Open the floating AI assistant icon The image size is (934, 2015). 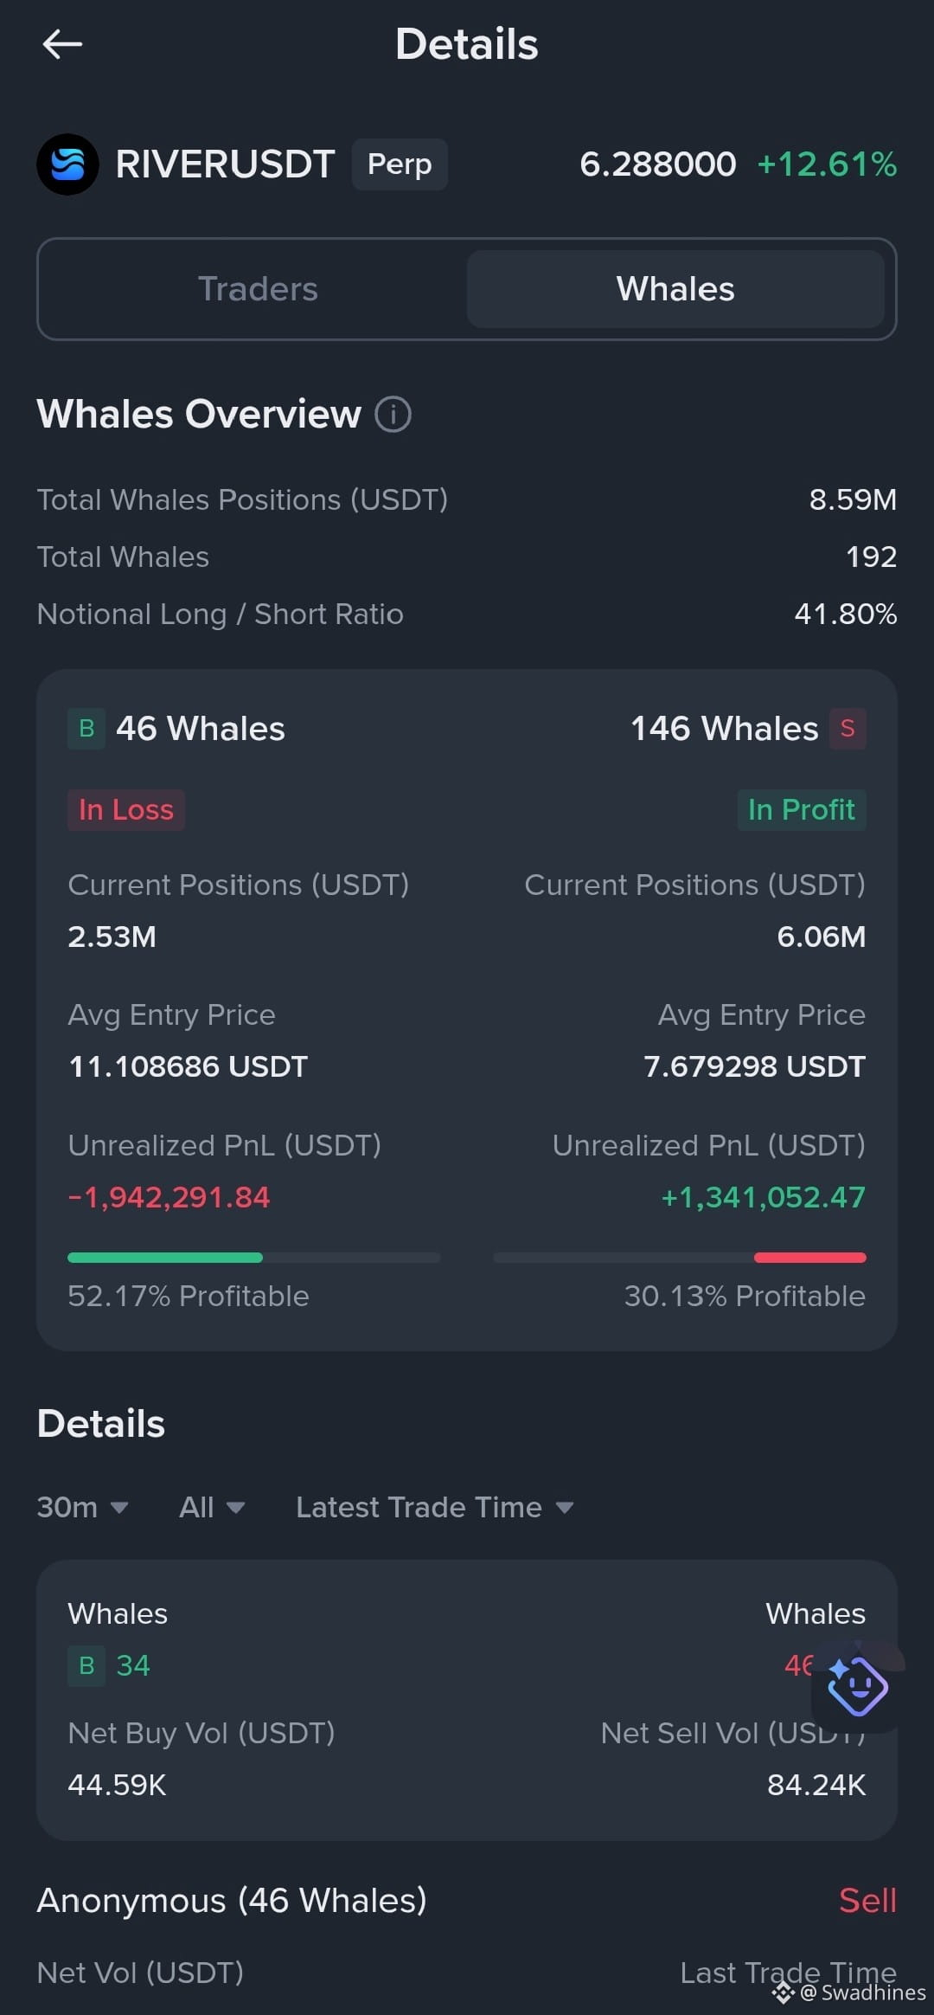856,1685
